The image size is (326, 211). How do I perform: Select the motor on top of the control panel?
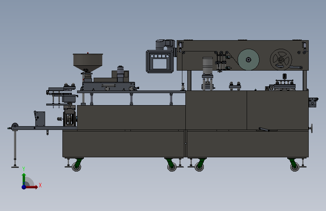click(x=165, y=45)
